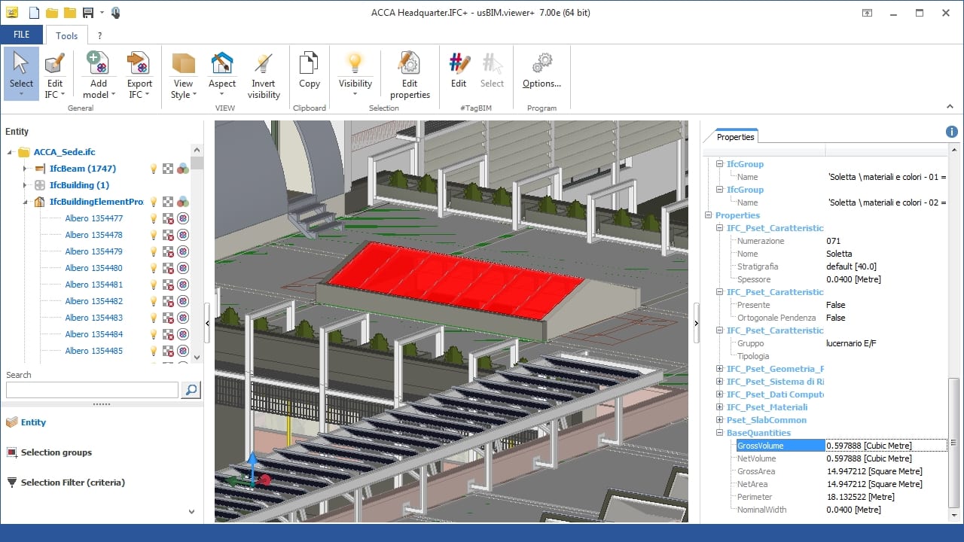Screen dimensions: 964x542
Task: Open the Add model tool
Action: 98,65
